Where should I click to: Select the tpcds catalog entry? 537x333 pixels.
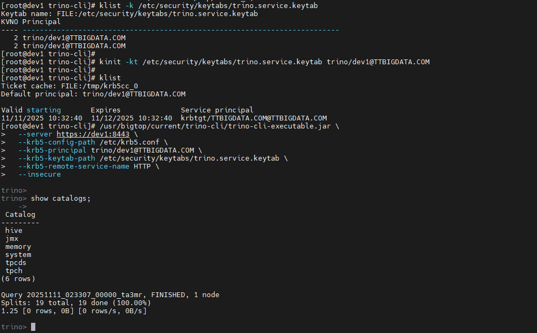tap(16, 263)
